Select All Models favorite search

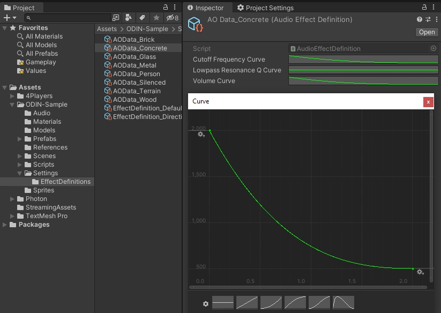click(41, 45)
